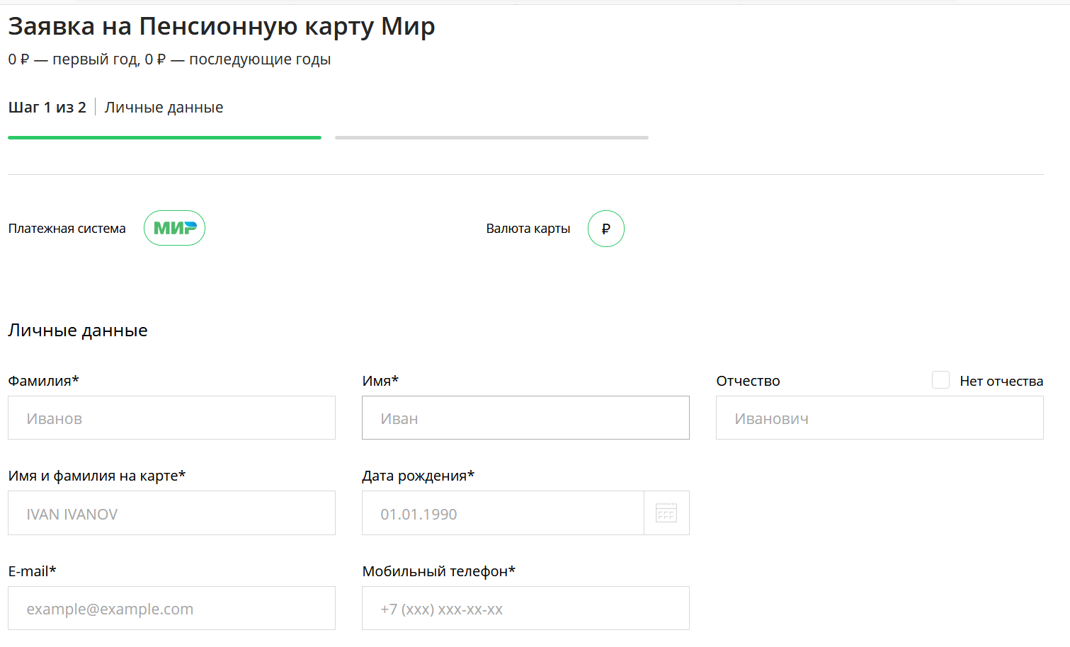Click the pricing line 0 ₽ — первый год
Screen dimensions: 1070x647
click(x=169, y=59)
